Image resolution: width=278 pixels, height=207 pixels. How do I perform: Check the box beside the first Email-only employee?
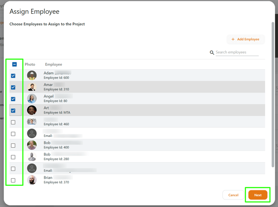(13, 134)
